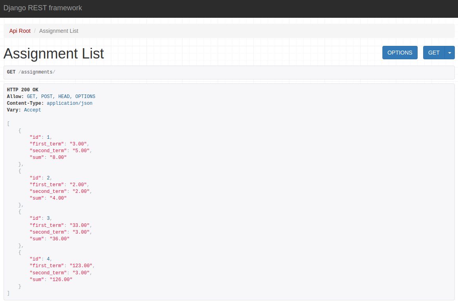Click the Assignment List page heading
Screen dimensions: 458x302
54,53
